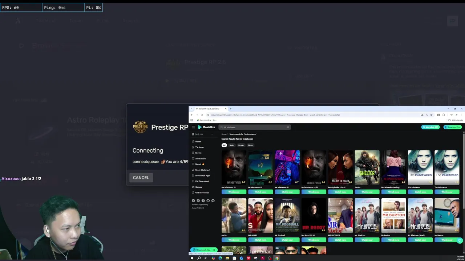
Task: Watch now for Mr Inbetween S1-S3
Action: [x=314, y=192]
